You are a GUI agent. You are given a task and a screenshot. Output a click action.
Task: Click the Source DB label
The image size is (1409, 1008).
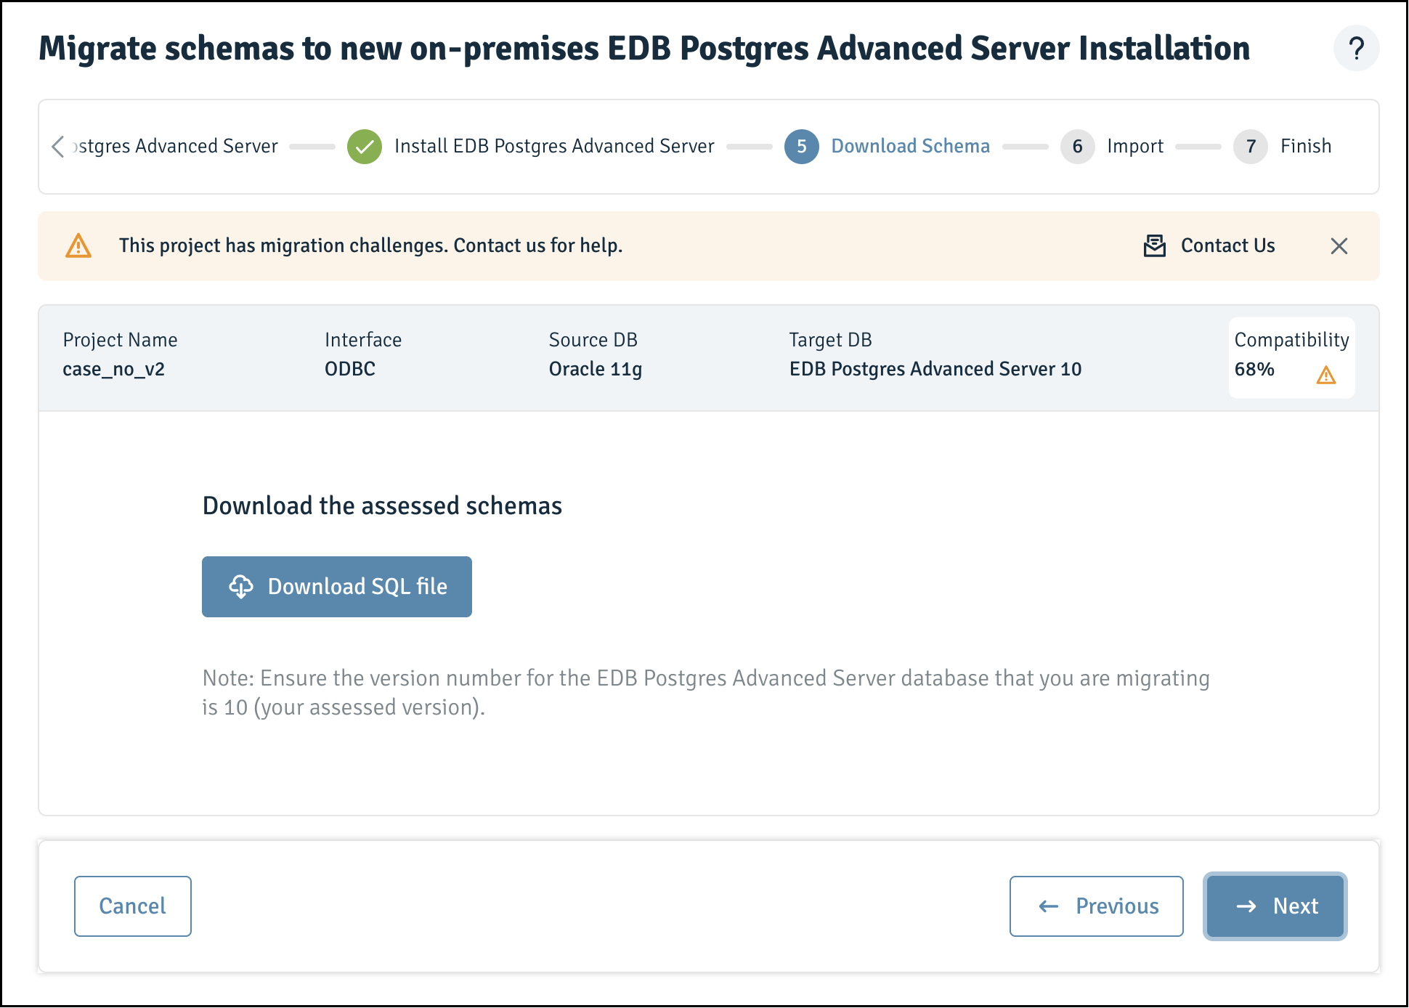(593, 340)
